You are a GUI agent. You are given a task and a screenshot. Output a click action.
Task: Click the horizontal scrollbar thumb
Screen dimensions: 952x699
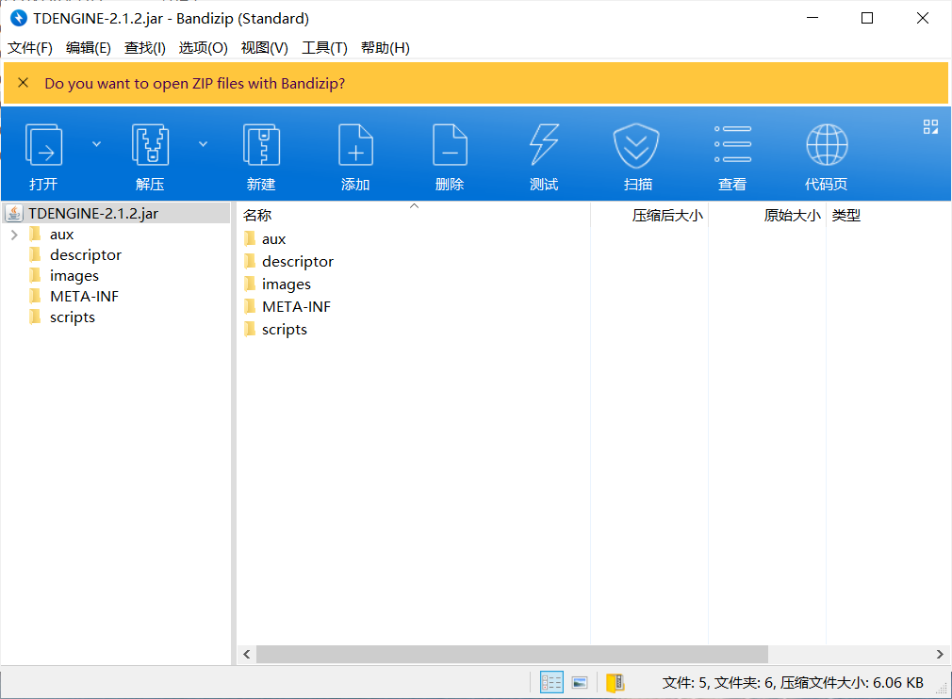click(512, 654)
